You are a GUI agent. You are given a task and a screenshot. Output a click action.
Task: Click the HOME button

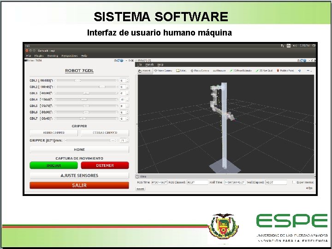[79, 149]
